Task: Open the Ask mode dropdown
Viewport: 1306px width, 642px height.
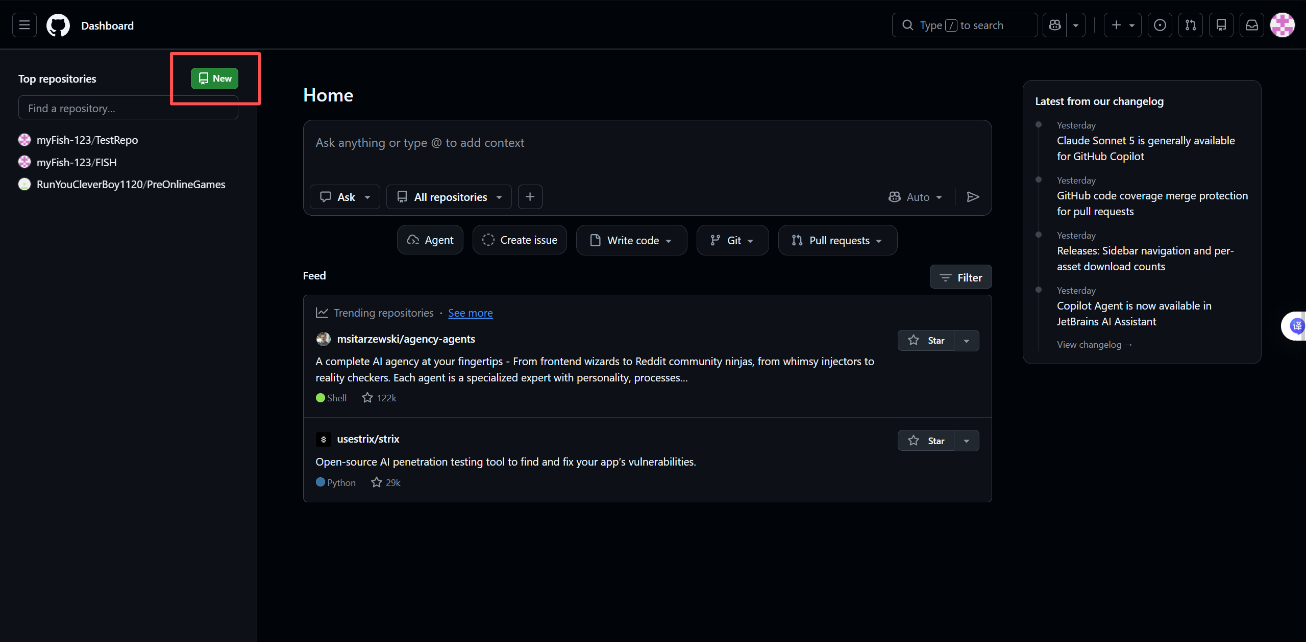Action: click(345, 197)
